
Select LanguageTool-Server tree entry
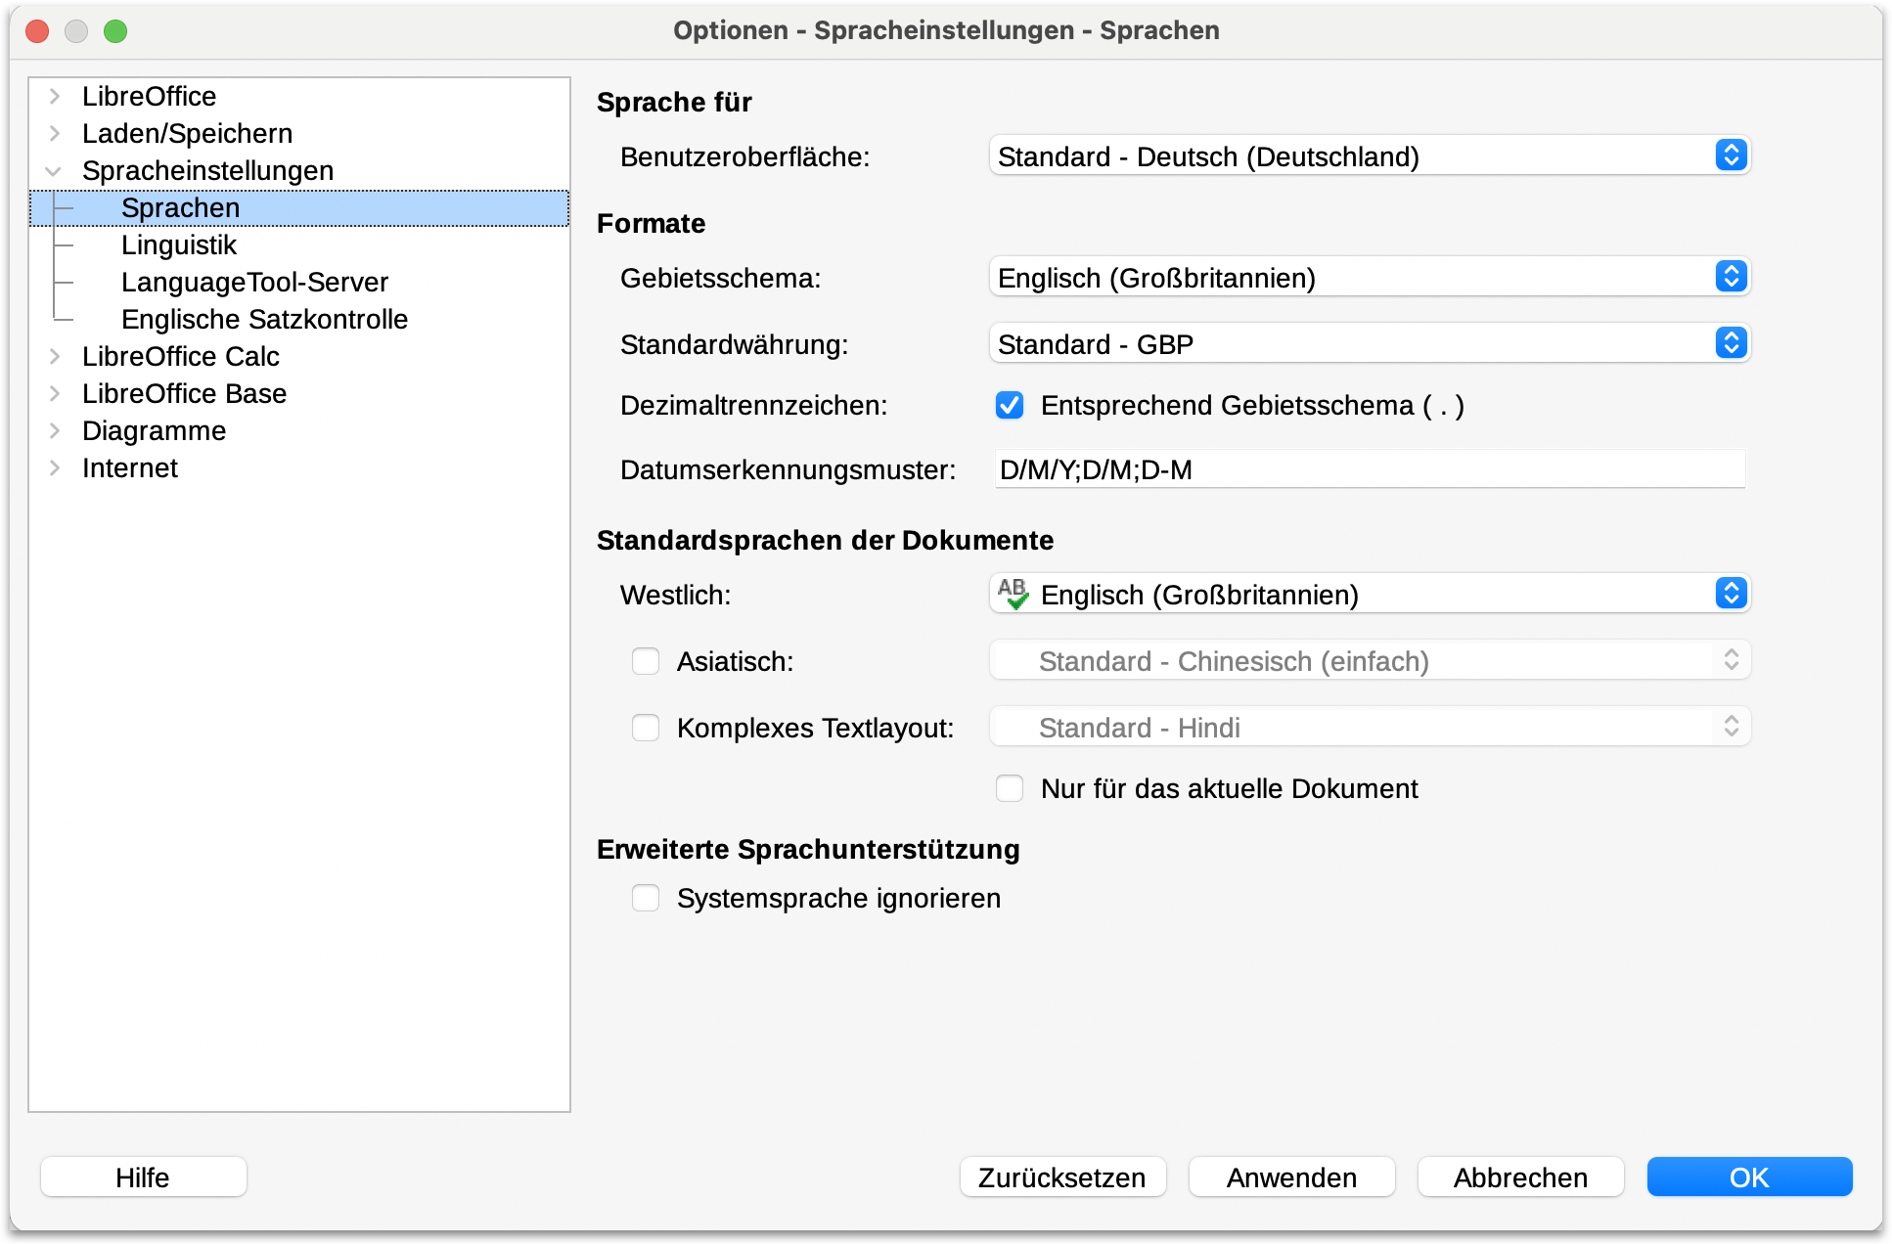[x=254, y=282]
